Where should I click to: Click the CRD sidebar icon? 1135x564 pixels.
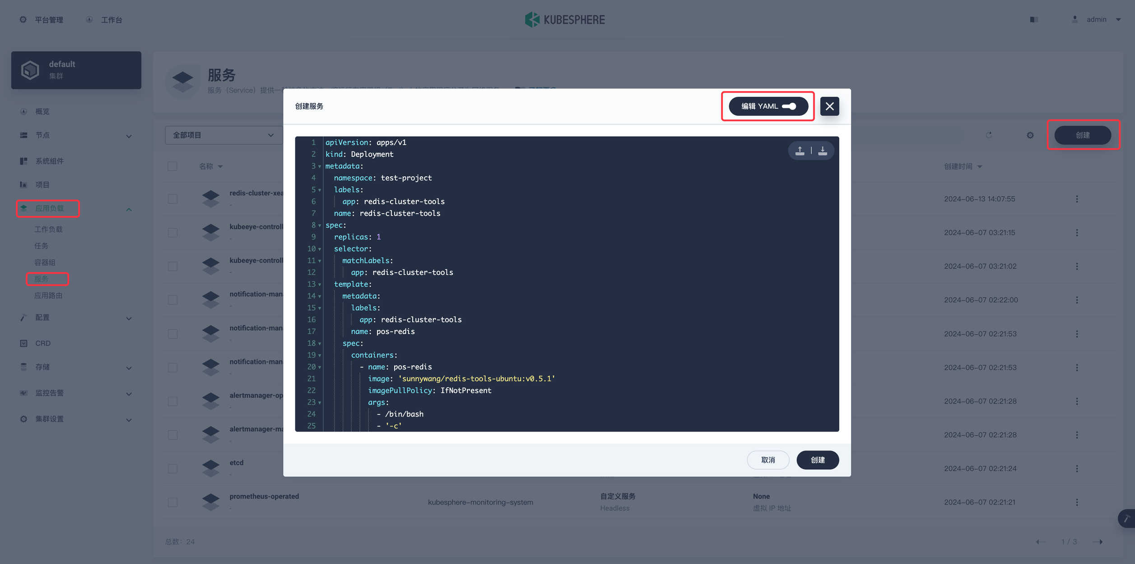coord(23,344)
